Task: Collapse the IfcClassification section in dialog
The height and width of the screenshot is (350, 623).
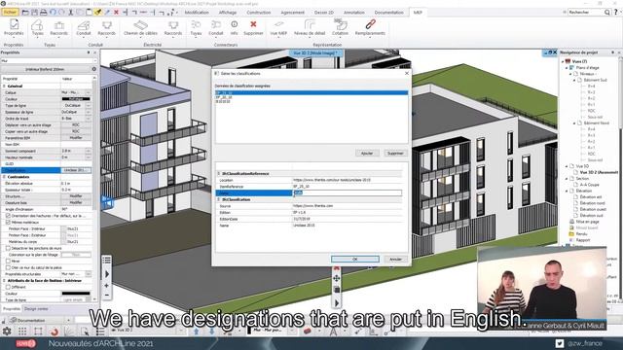Action: pos(218,199)
